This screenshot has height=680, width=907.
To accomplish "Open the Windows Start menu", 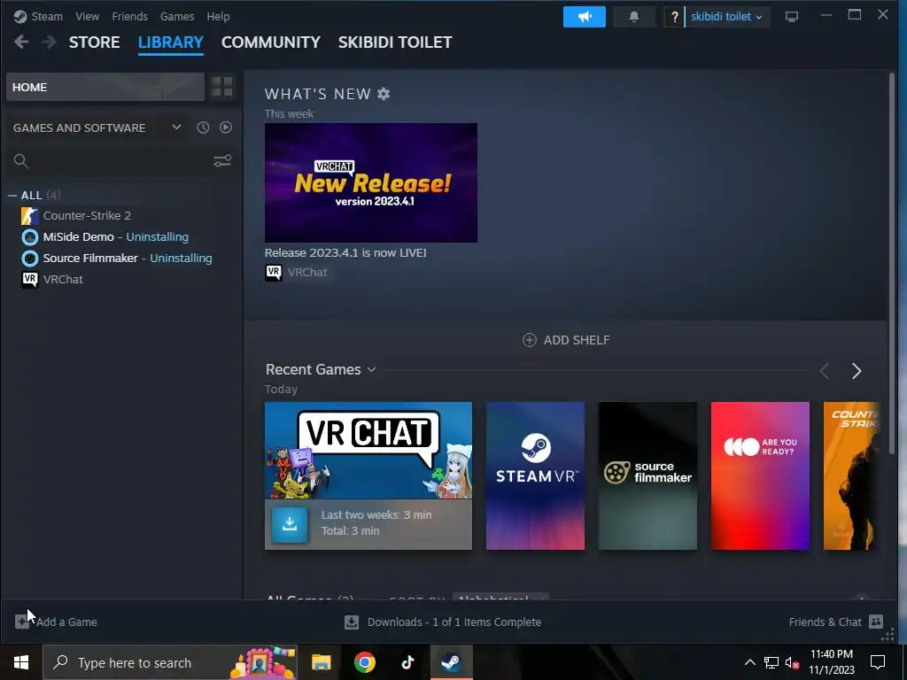I will (x=21, y=662).
